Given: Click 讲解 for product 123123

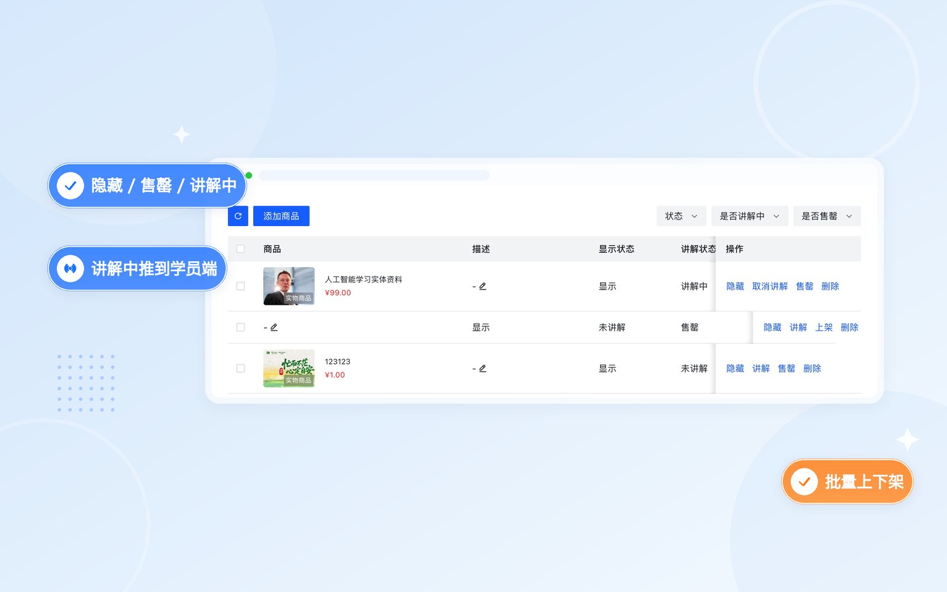Looking at the screenshot, I should click(761, 368).
